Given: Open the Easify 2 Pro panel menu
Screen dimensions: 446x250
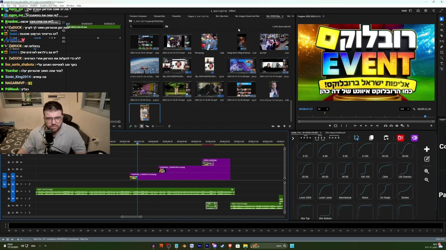Looking at the screenshot, I should click(321, 133).
